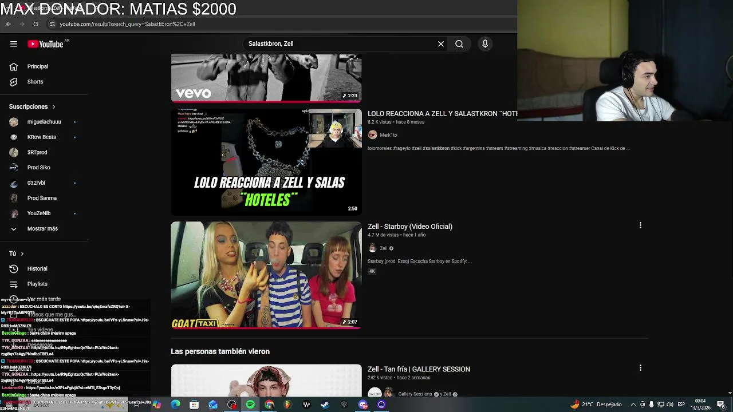Open FL Studio from the taskbar
Screen dimensions: 733x412
(x=287, y=405)
